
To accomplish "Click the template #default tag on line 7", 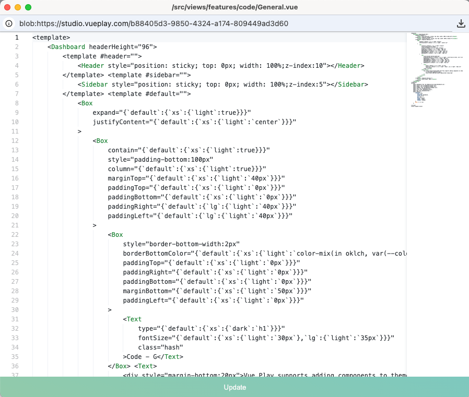I will [149, 94].
